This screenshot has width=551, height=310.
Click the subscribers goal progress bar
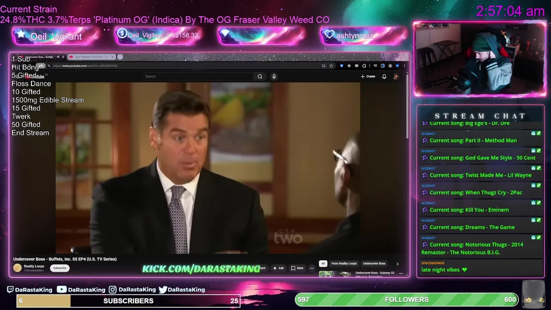[x=128, y=301]
